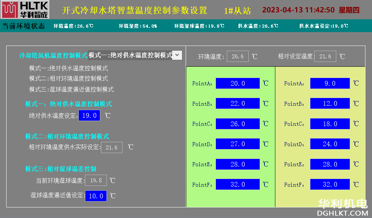Click the 相对设定温度 field in the right panel

325,57
